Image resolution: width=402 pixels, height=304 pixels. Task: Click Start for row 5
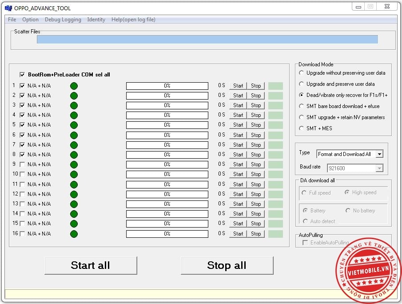(x=238, y=125)
